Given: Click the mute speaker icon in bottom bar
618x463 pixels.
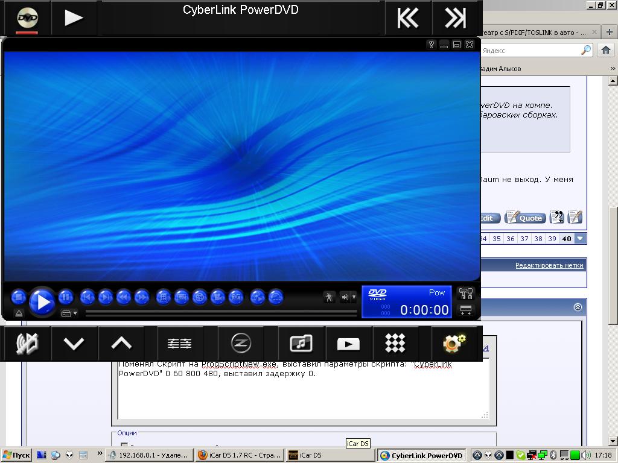Looking at the screenshot, I should pos(27,344).
